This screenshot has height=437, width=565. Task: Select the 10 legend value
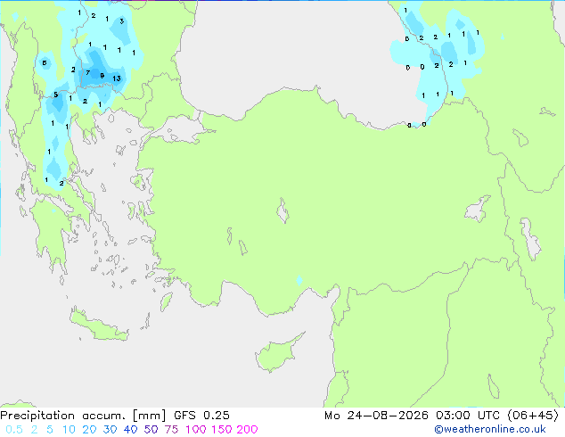pyautogui.click(x=69, y=430)
